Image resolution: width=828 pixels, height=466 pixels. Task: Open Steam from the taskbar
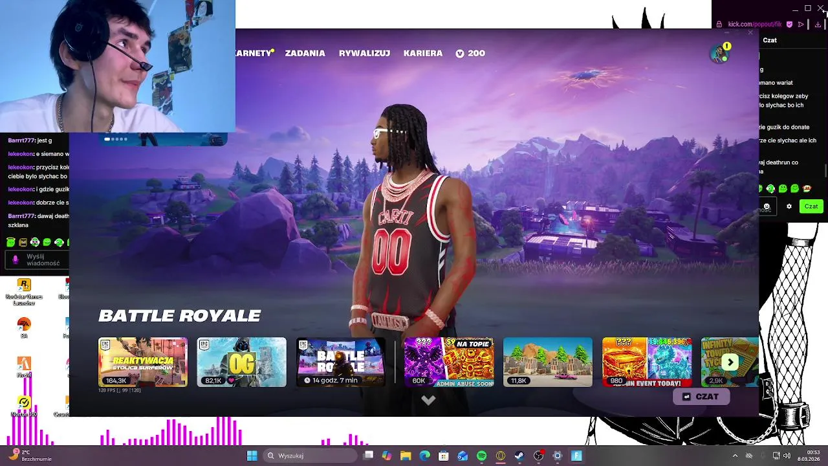(x=519, y=456)
